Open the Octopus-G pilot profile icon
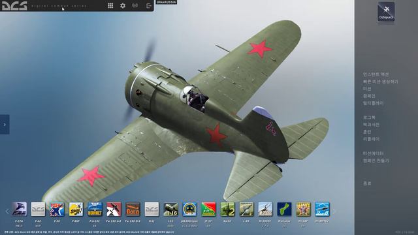This screenshot has height=235, width=418. coord(386,12)
